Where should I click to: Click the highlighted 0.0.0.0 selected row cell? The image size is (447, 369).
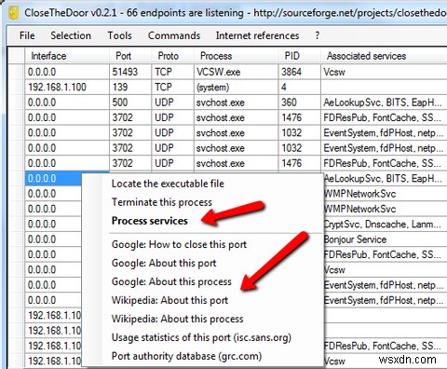click(53, 179)
